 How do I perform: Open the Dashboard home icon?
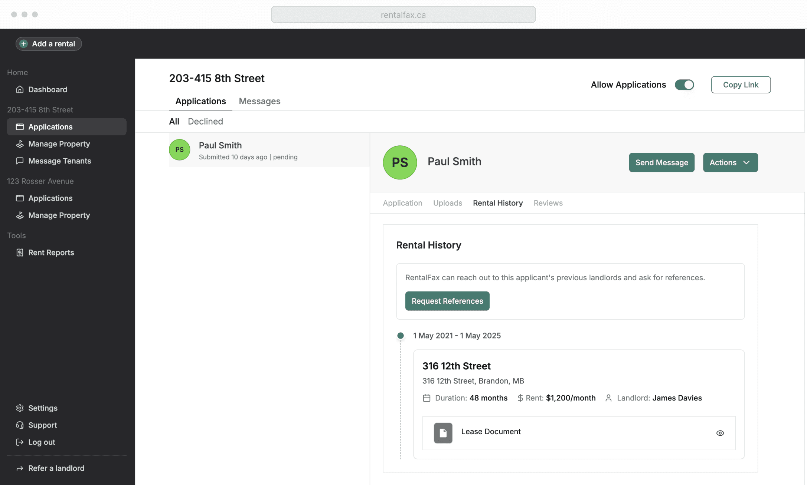point(20,89)
